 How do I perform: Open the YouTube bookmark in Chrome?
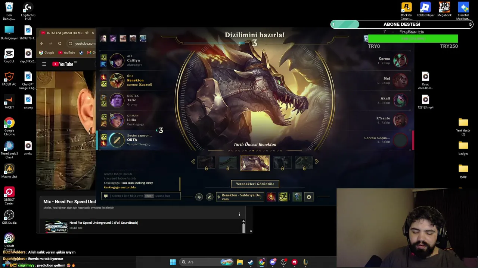pos(67,52)
